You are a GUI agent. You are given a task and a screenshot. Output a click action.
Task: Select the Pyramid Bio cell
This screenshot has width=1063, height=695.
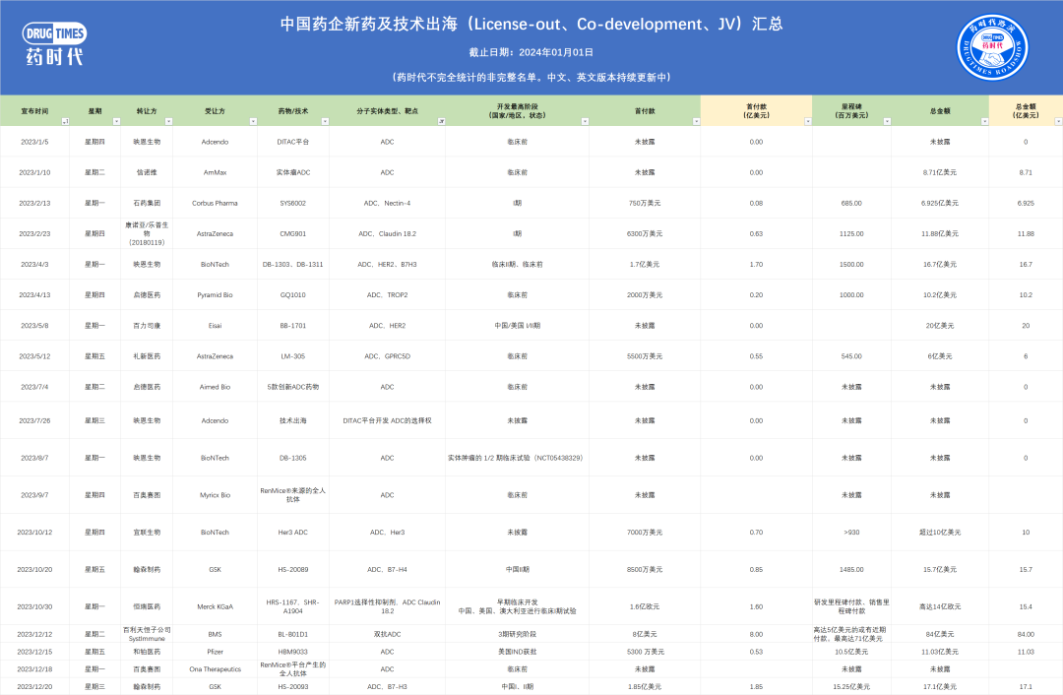click(x=215, y=295)
